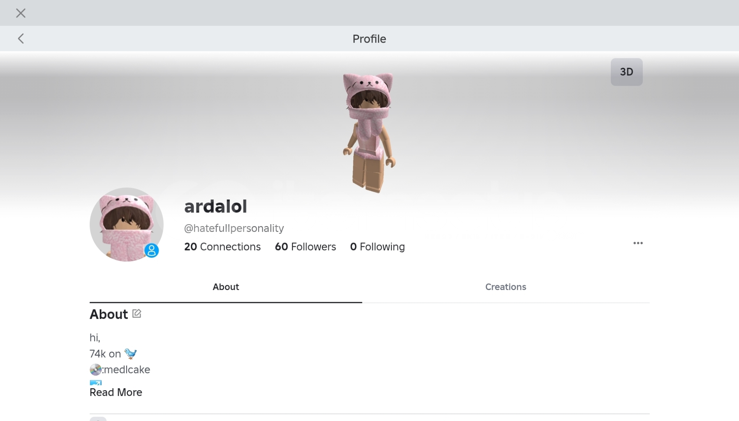The image size is (739, 421).
Task: Edit the About section pencil icon
Action: [137, 313]
